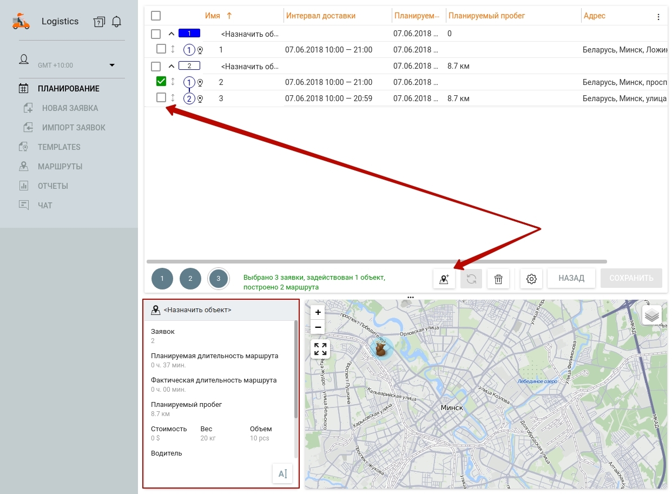Click the trash delete icon

498,279
